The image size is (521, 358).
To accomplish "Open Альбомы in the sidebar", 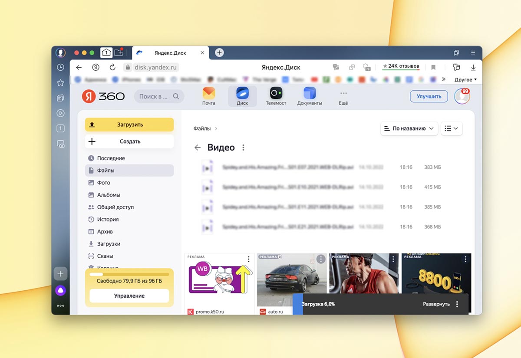I will 129,195.
